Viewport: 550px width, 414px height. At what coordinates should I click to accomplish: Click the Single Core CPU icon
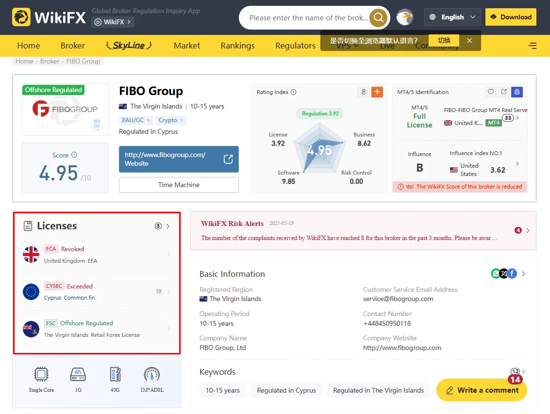pyautogui.click(x=41, y=374)
